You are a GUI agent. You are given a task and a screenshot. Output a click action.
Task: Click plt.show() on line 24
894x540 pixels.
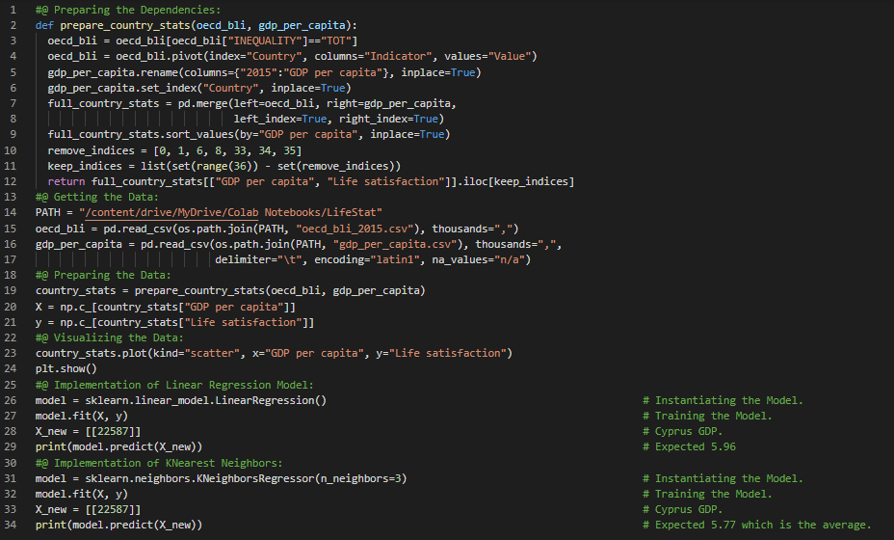point(66,368)
